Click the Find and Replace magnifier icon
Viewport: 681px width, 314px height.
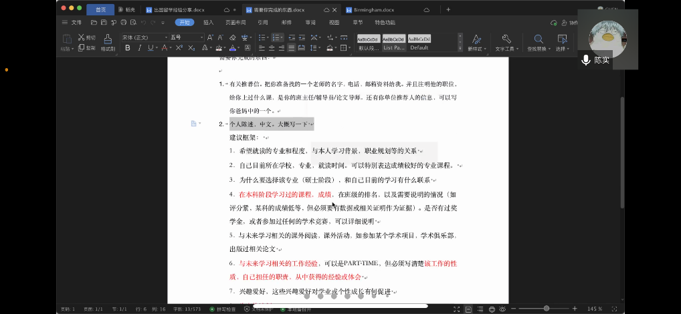coord(537,39)
